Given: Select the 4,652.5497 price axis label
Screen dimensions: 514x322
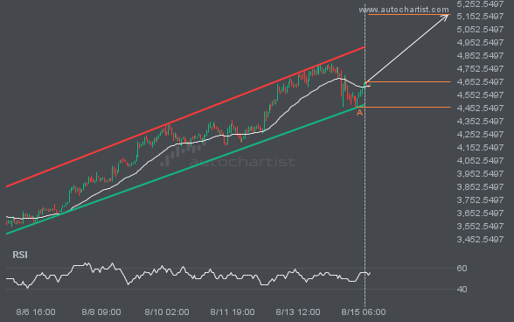Looking at the screenshot, I should (x=480, y=82).
